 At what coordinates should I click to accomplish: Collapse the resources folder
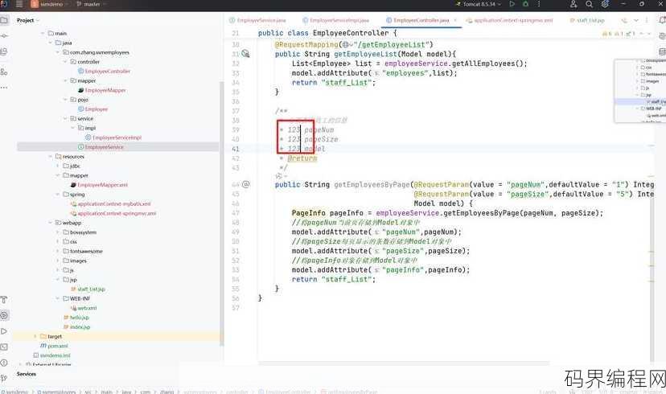point(50,156)
